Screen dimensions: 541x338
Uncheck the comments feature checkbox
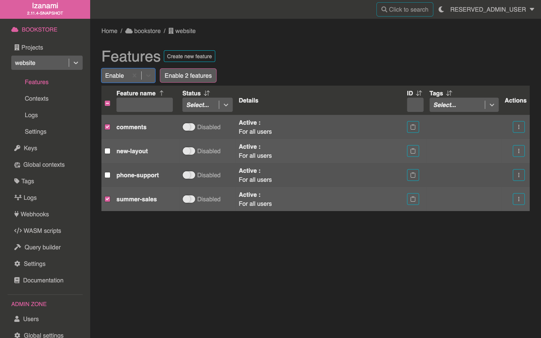tap(107, 127)
